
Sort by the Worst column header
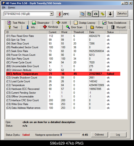pyautogui.click(x=66, y=32)
